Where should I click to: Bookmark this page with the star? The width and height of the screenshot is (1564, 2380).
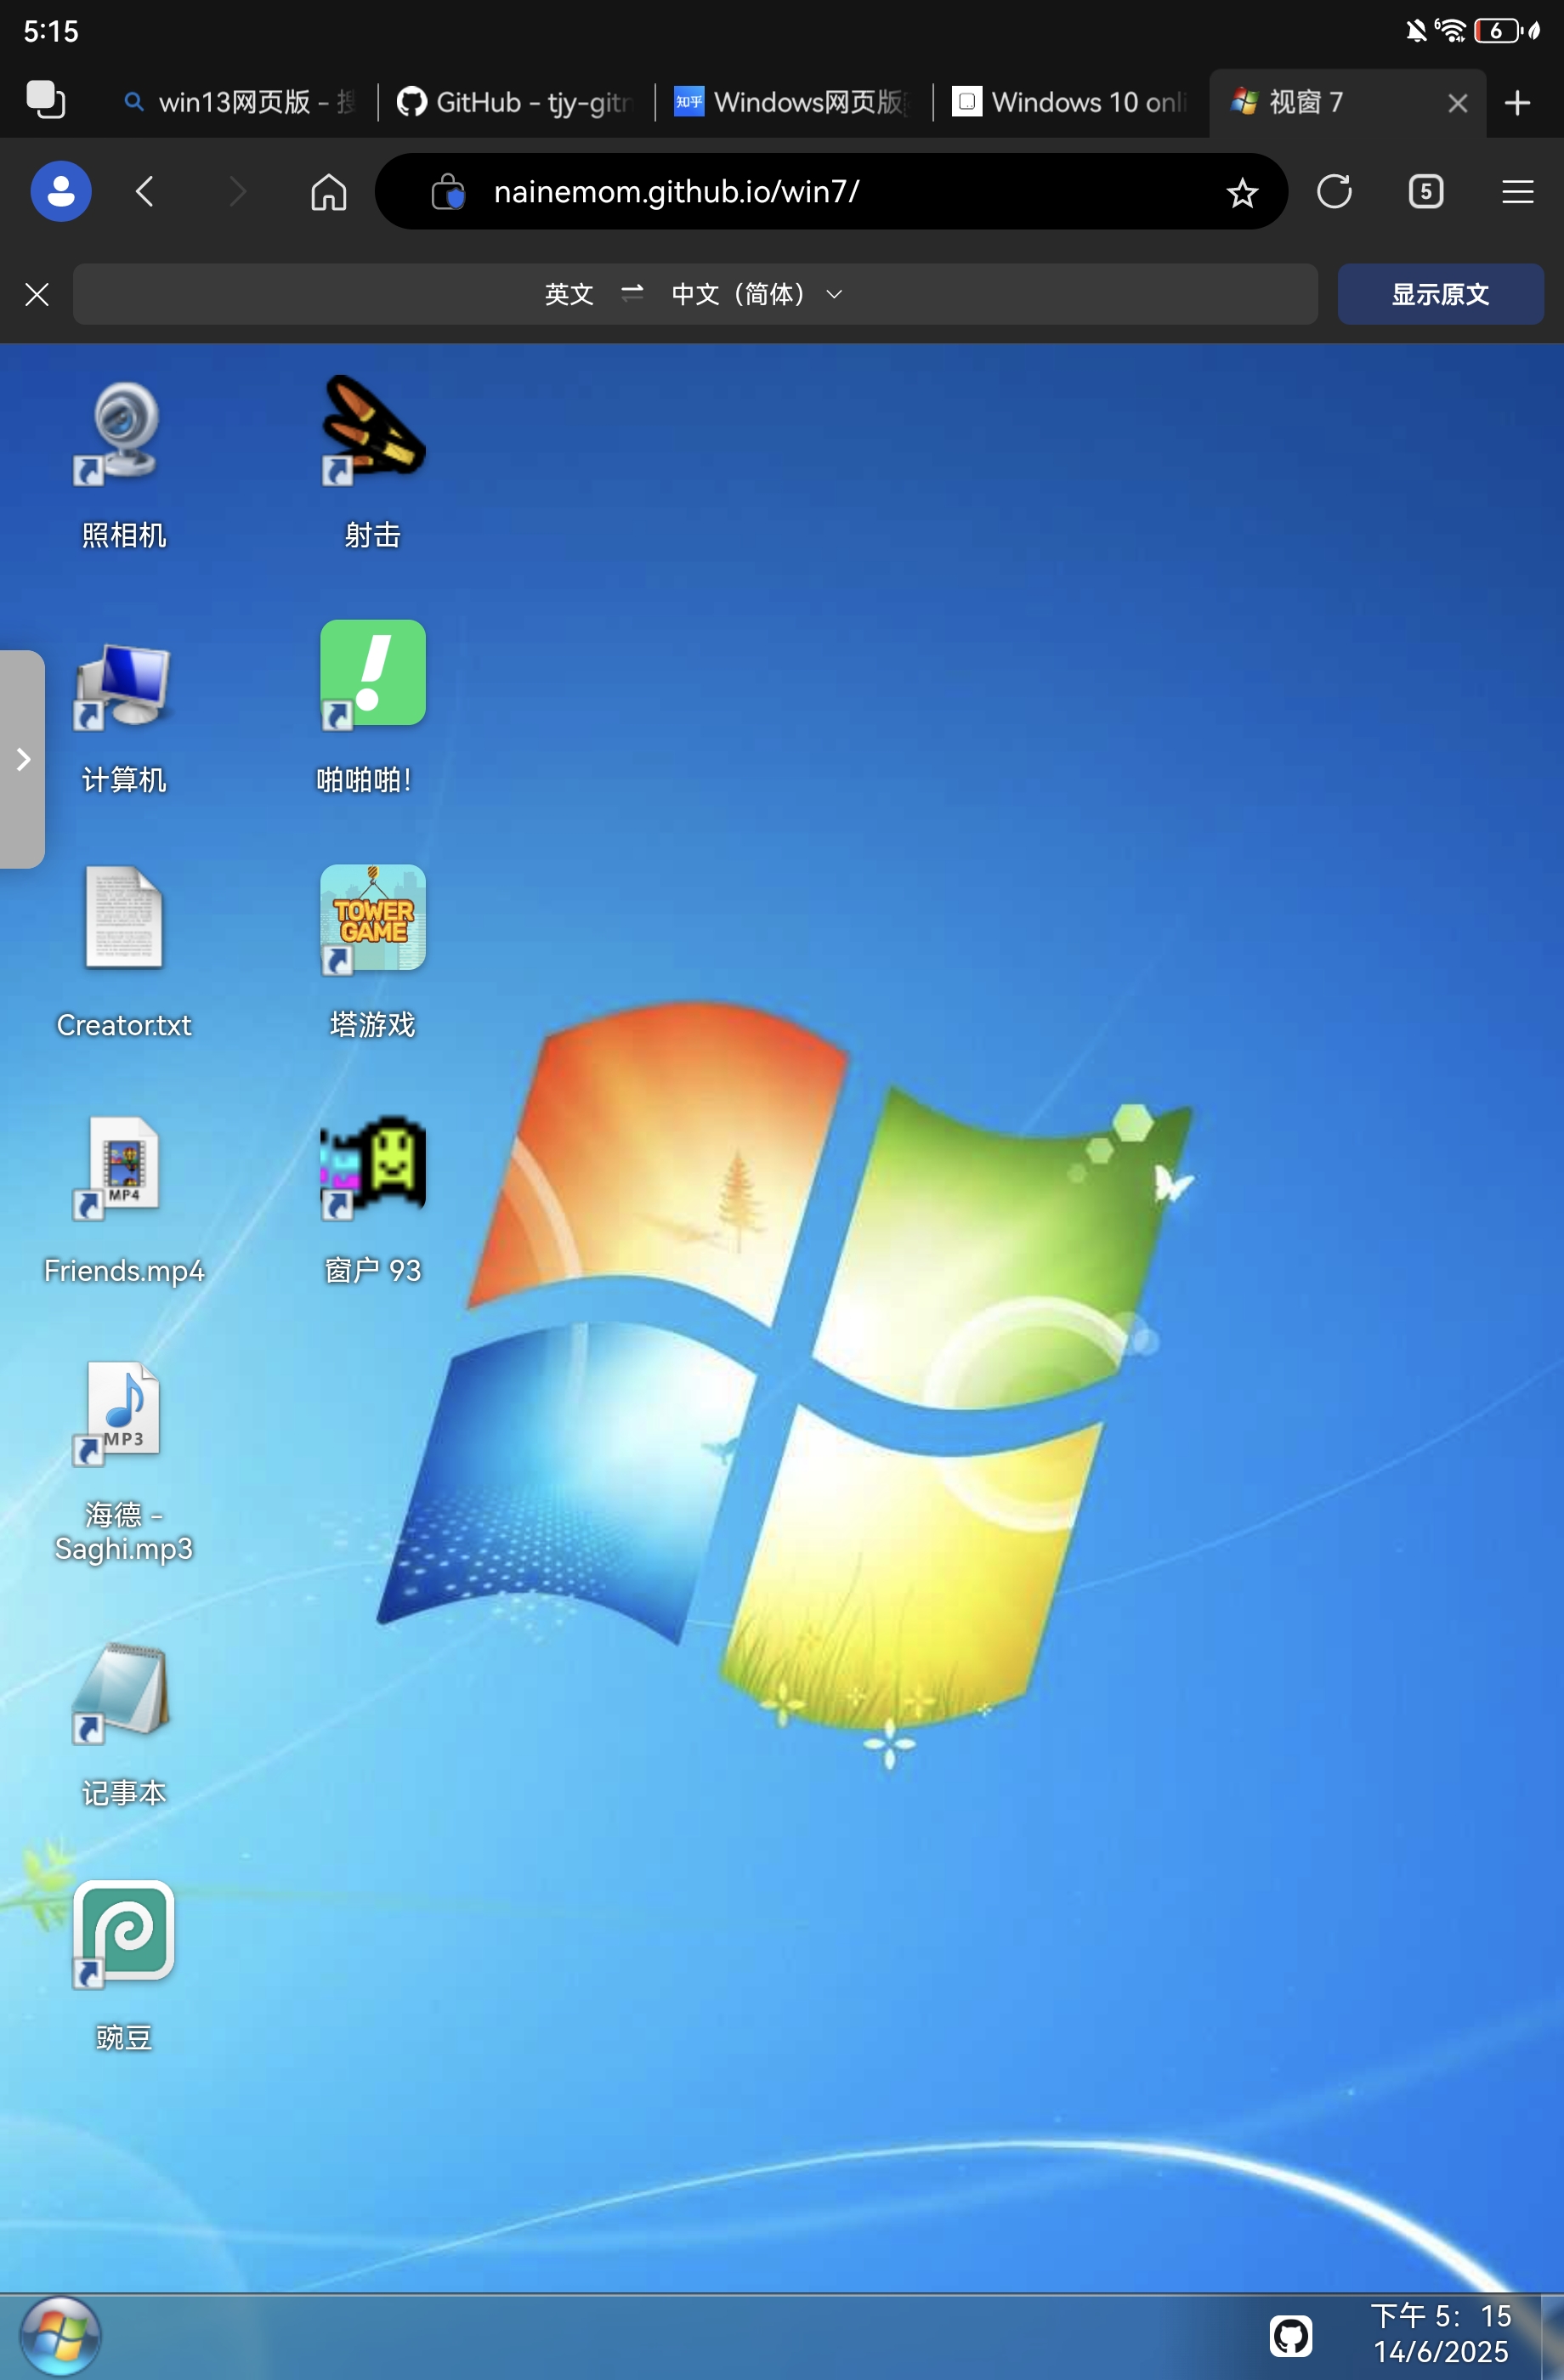pyautogui.click(x=1241, y=192)
